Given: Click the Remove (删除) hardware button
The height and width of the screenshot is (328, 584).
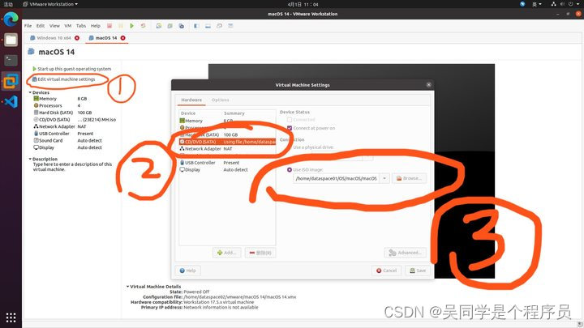Looking at the screenshot, I should tap(260, 253).
